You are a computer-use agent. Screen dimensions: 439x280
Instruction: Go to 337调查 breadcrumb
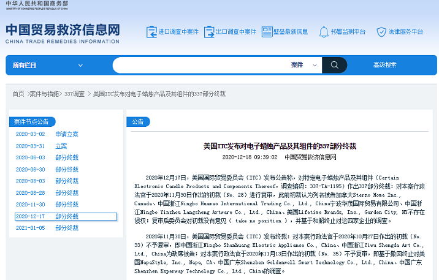click(74, 94)
